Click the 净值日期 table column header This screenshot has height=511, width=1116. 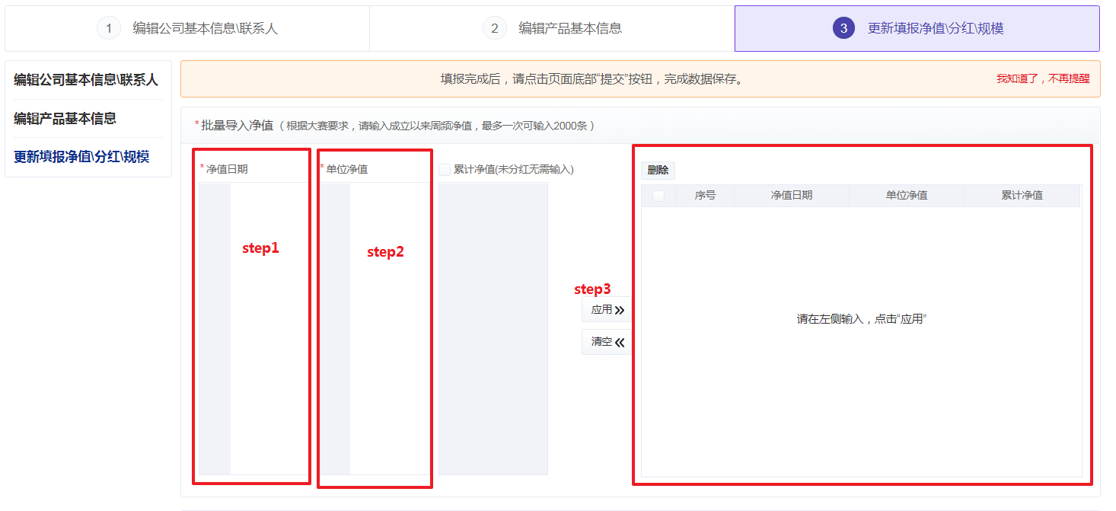(791, 196)
